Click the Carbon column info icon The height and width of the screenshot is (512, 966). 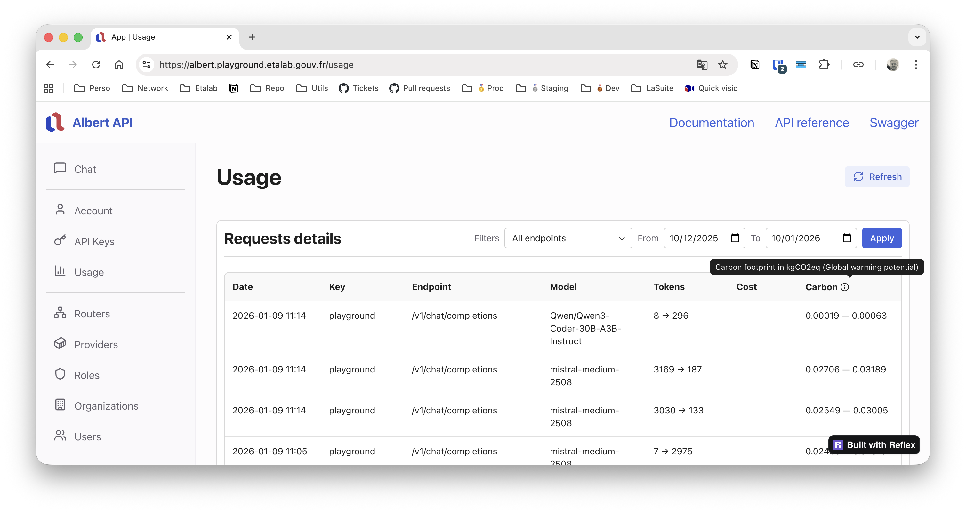click(x=845, y=287)
